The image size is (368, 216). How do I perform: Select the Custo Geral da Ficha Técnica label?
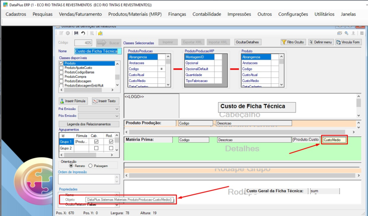[x=276, y=191]
